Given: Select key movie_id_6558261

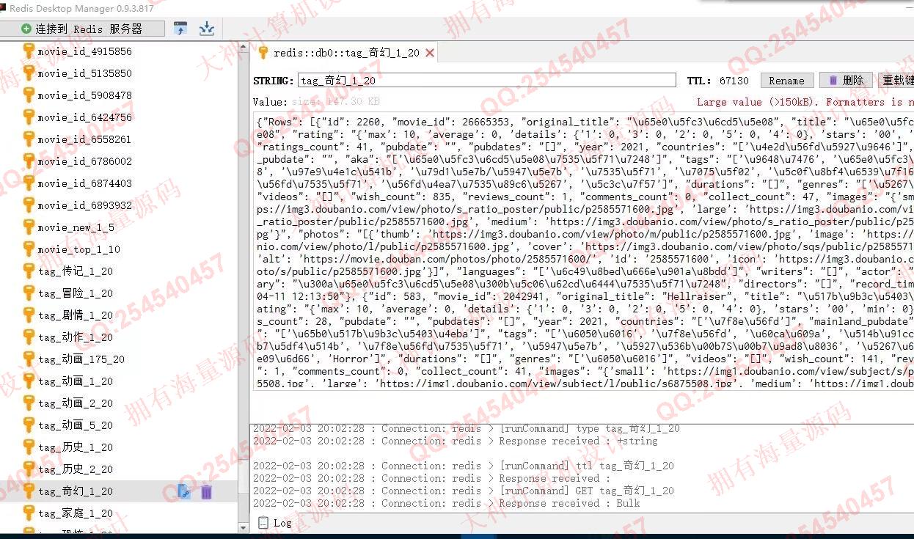Looking at the screenshot, I should pos(84,139).
